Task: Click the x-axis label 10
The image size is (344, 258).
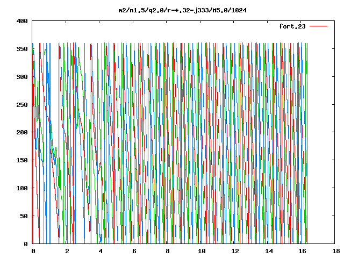Action: (x=202, y=251)
